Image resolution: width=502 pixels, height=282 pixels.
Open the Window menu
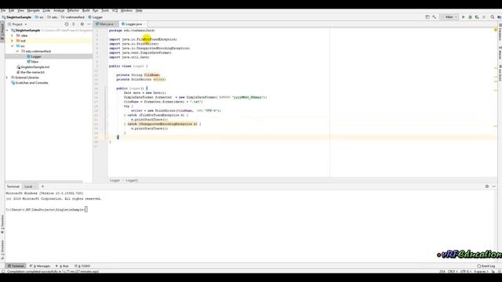point(126,10)
